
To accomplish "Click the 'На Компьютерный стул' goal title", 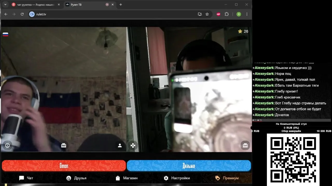I will (291, 124).
